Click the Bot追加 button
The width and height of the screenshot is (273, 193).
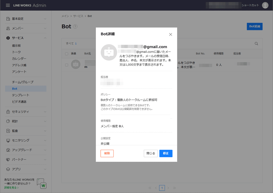click(x=255, y=27)
